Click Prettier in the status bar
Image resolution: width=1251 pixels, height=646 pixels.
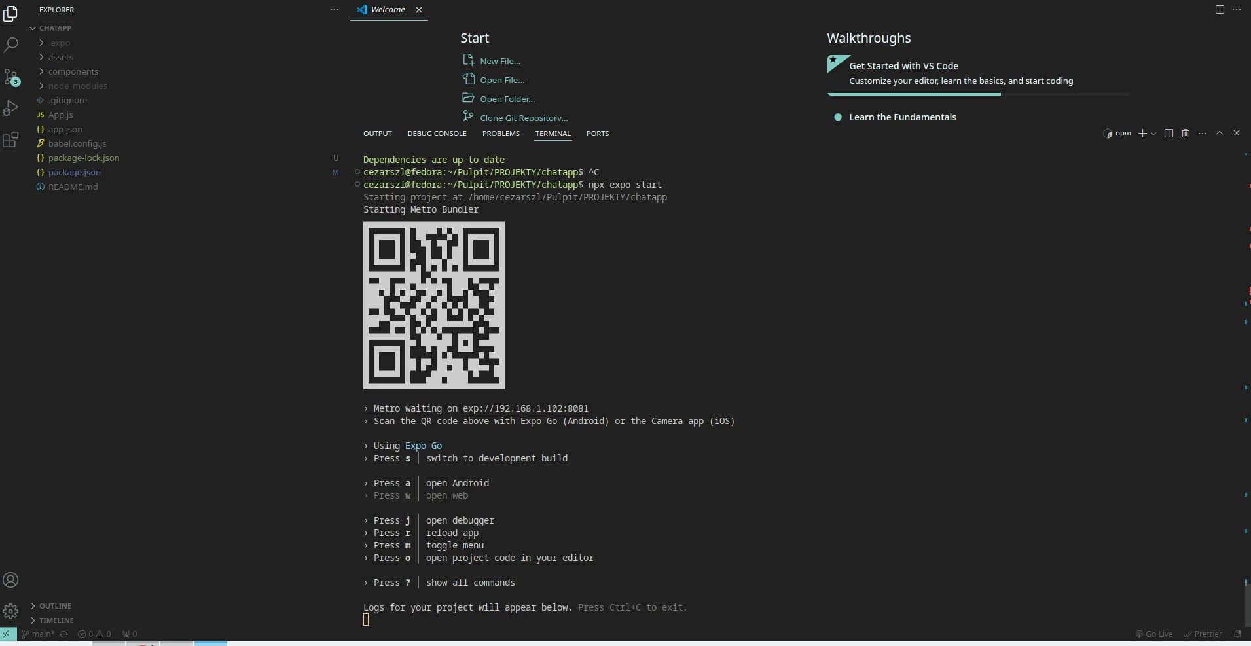coord(1203,634)
